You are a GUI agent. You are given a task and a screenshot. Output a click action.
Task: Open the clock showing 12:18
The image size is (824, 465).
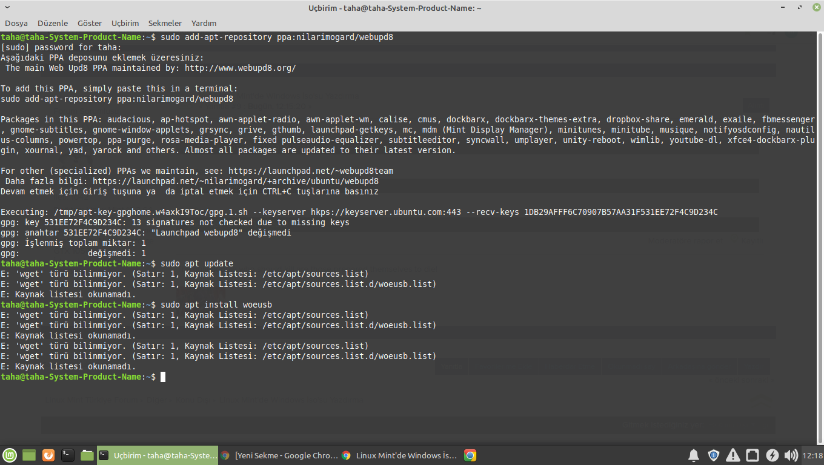pyautogui.click(x=812, y=455)
